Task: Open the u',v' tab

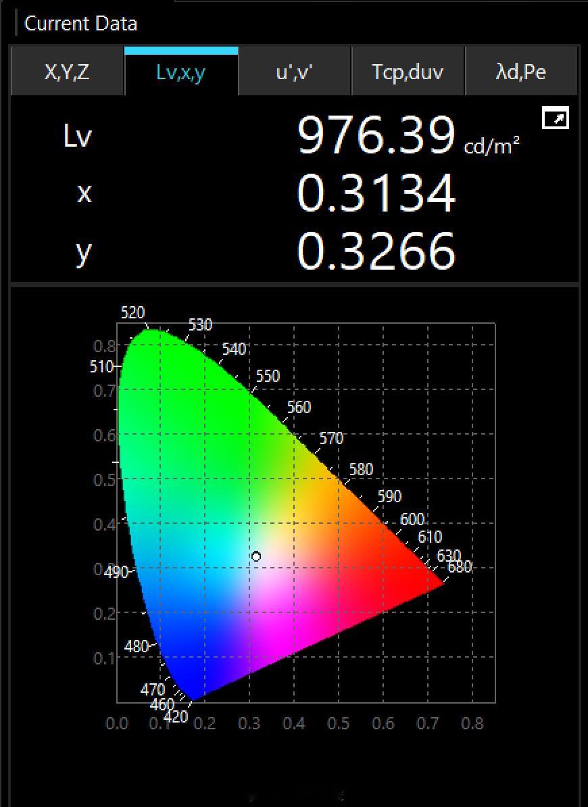Action: pos(295,72)
